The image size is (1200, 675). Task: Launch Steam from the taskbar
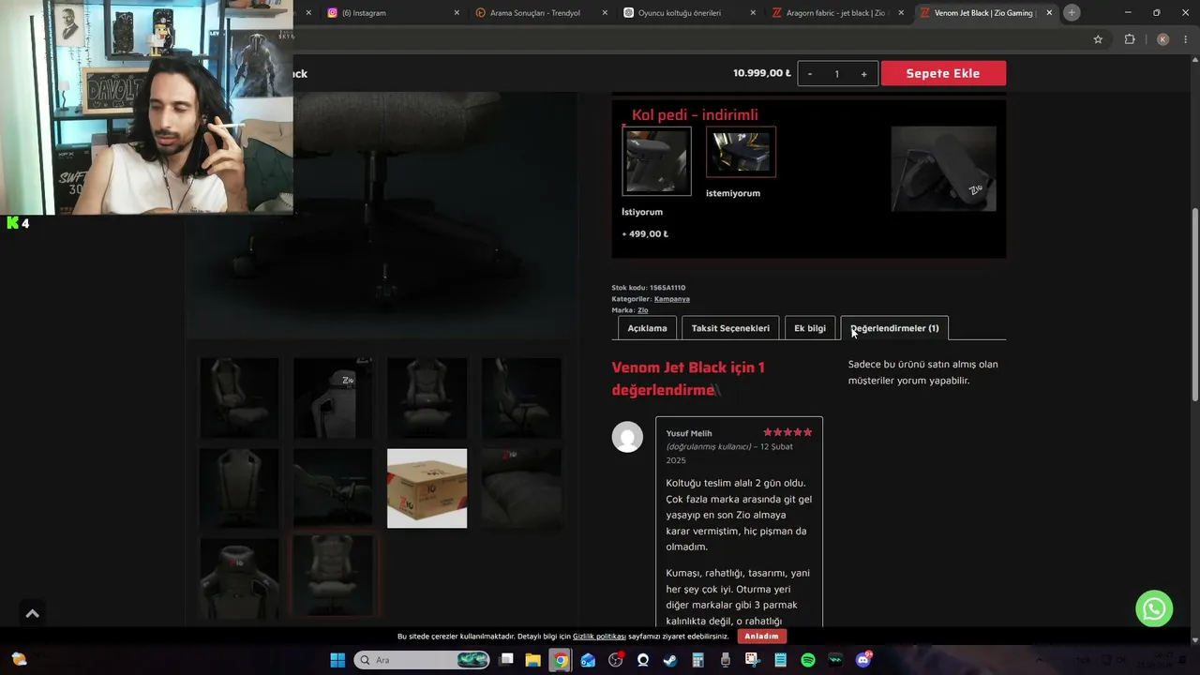670,660
